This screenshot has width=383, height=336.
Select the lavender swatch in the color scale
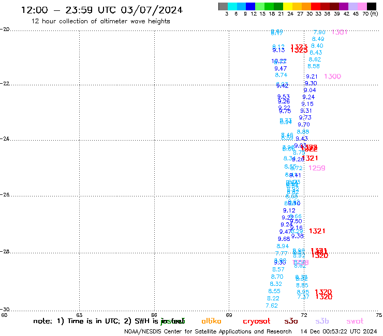click(352, 6)
